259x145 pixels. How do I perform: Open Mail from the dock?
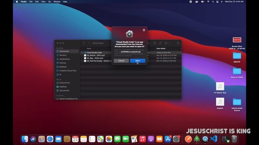coord(58,139)
